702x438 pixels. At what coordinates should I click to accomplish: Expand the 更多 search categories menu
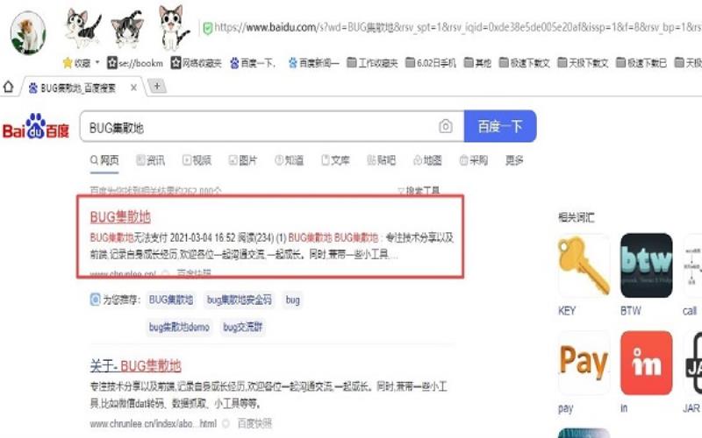pyautogui.click(x=514, y=160)
